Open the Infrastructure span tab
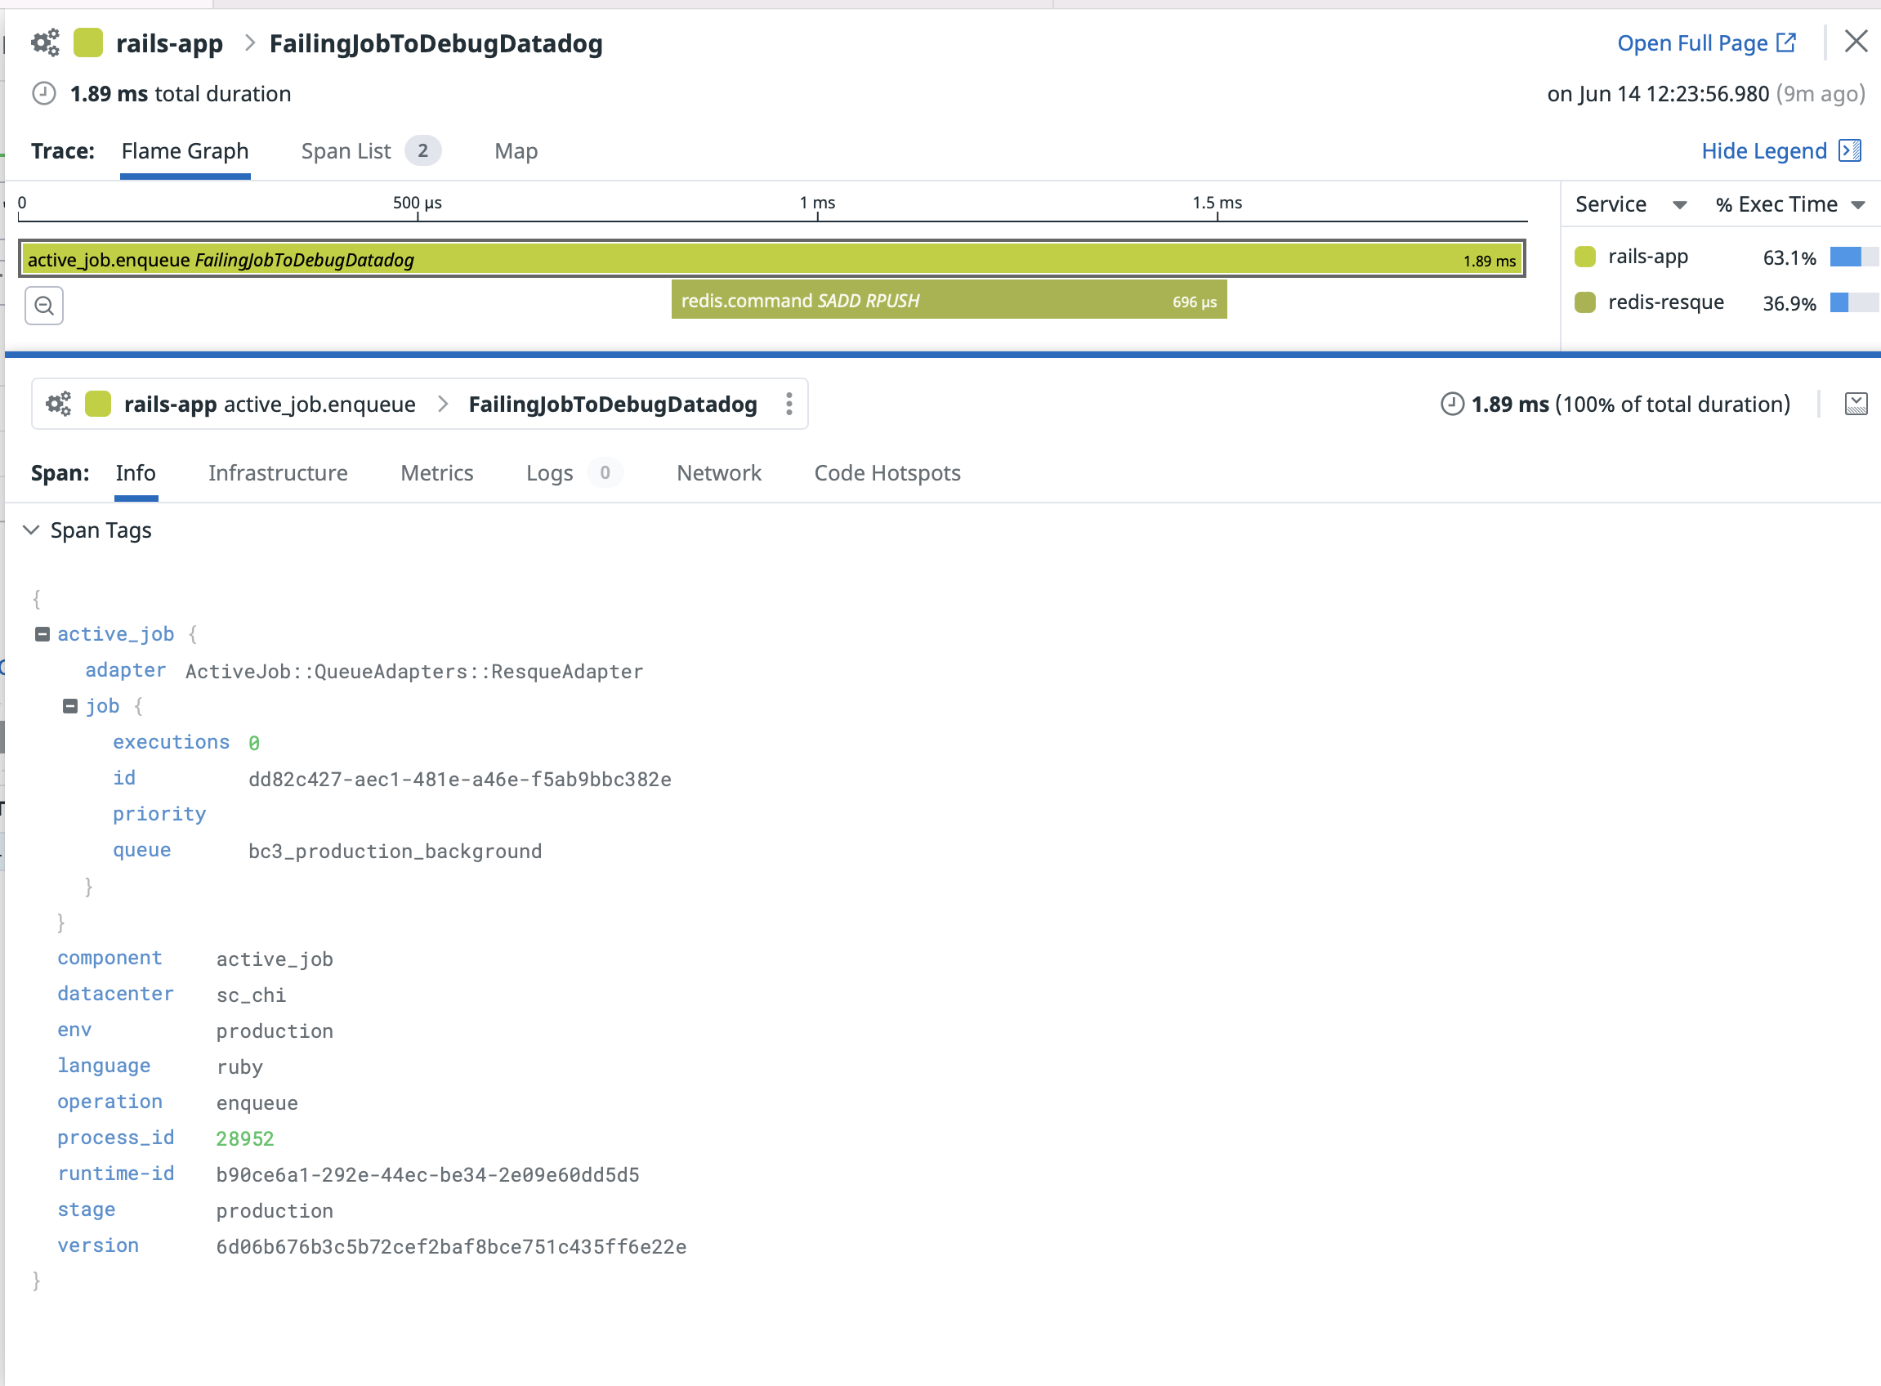The height and width of the screenshot is (1386, 1881). click(x=278, y=473)
